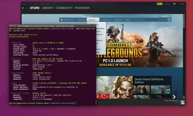This screenshot has height=116, width=193.
Task: Close the Steam window
Action: (183, 4)
